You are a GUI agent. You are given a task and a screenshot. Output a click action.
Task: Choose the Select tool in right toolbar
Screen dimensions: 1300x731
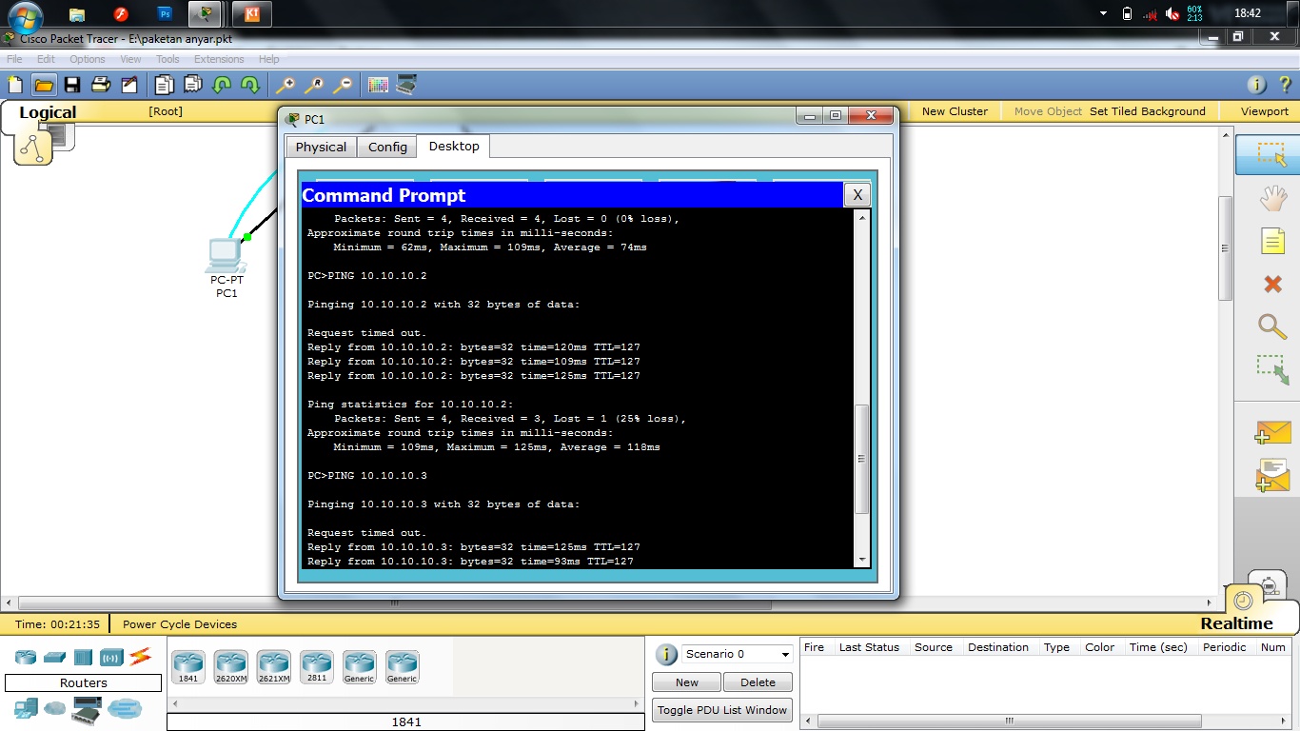click(x=1271, y=154)
